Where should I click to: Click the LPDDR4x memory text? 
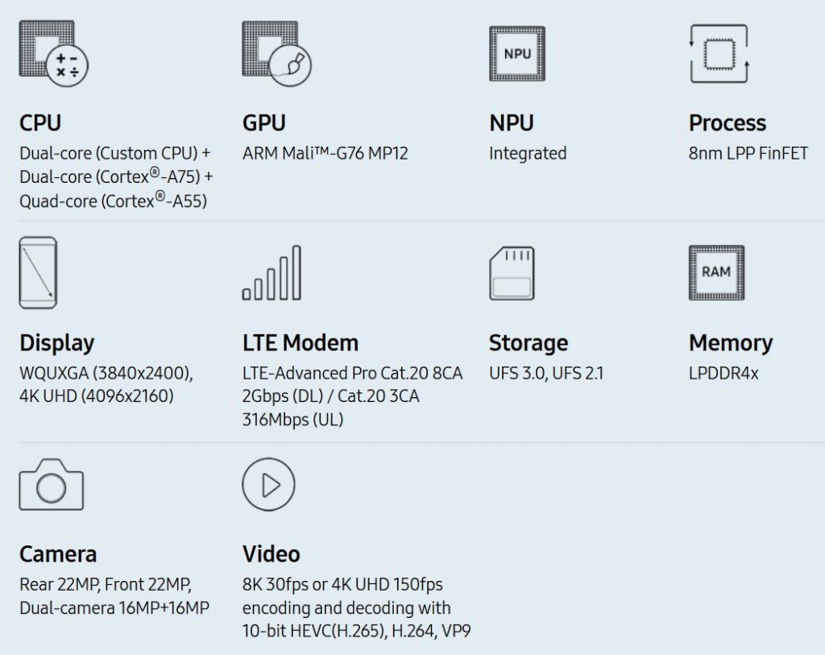(723, 374)
